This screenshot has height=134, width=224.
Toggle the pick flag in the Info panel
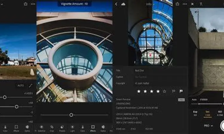point(181,91)
